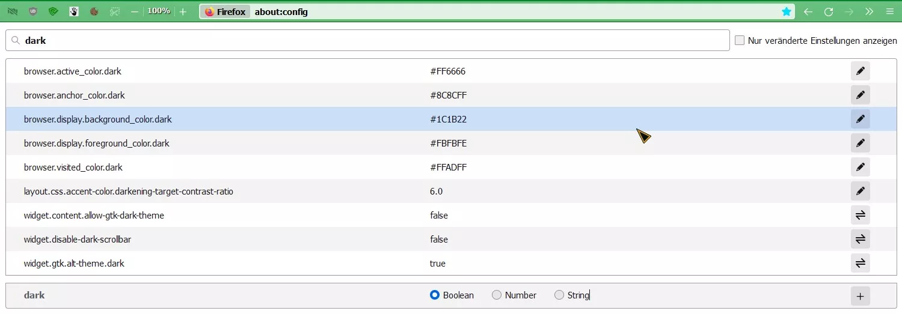Expand the toolbar overflow chevron
This screenshot has height=314, width=902.
[x=870, y=11]
